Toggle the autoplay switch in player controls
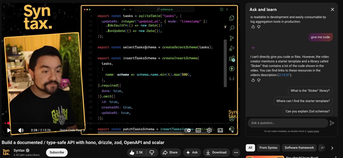 click(188, 130)
